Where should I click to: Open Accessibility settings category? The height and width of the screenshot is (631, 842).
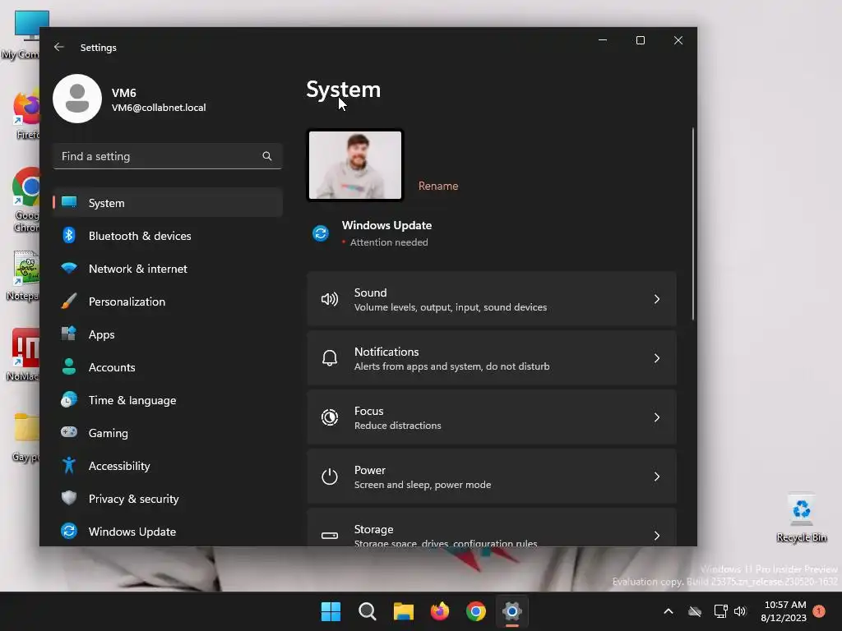click(x=168, y=466)
